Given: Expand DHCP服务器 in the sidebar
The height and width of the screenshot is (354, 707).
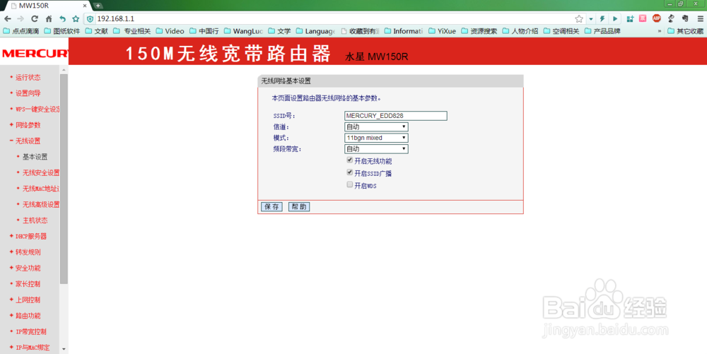Looking at the screenshot, I should [x=31, y=236].
